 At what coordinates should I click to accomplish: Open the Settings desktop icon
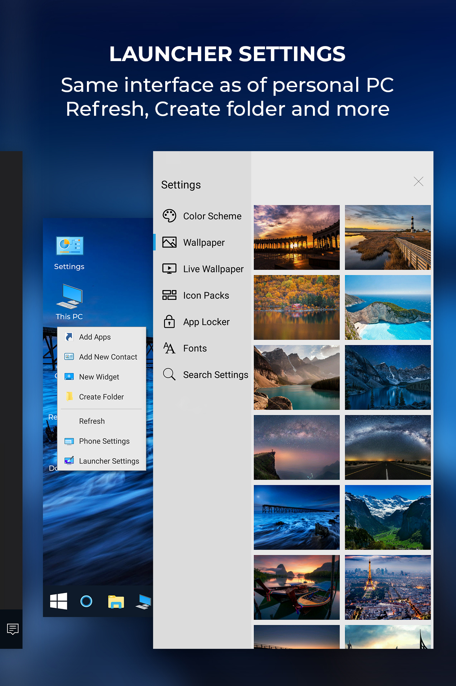coord(69,252)
